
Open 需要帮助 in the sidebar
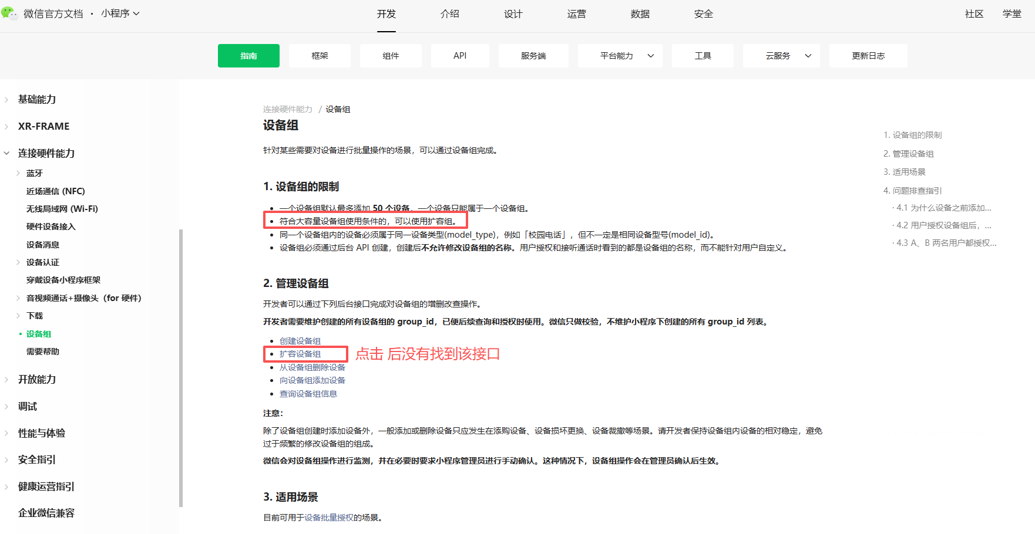[43, 352]
